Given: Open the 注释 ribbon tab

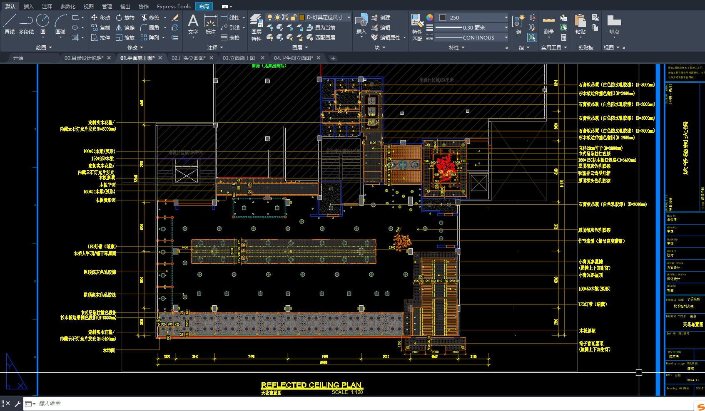Looking at the screenshot, I should coord(47,6).
